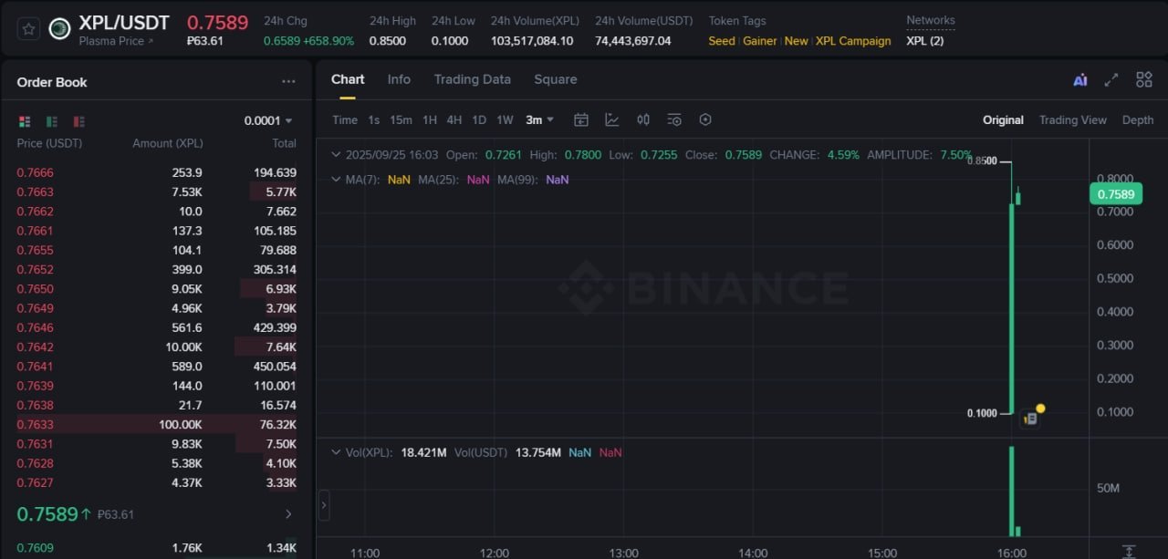Open the 0.0001 price precision dropdown
Screen dimensions: 1168x559
[268, 120]
